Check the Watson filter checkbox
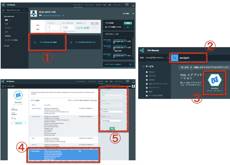This screenshot has width=230, height=165. (x=147, y=72)
